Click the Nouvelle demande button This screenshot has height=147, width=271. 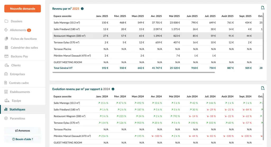coord(22,9)
